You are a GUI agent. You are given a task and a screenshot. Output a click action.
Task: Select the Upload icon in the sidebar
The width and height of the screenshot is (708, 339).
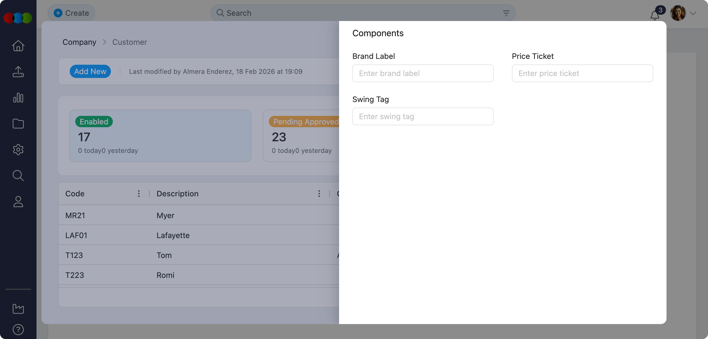(x=18, y=72)
